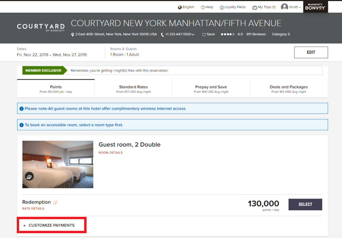Click the Redemption rate tag icon
Viewport: 342px width, 238px height.
55,203
